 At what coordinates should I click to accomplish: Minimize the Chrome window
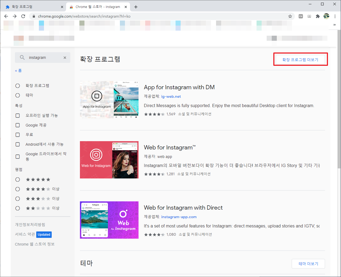pos(310,4)
